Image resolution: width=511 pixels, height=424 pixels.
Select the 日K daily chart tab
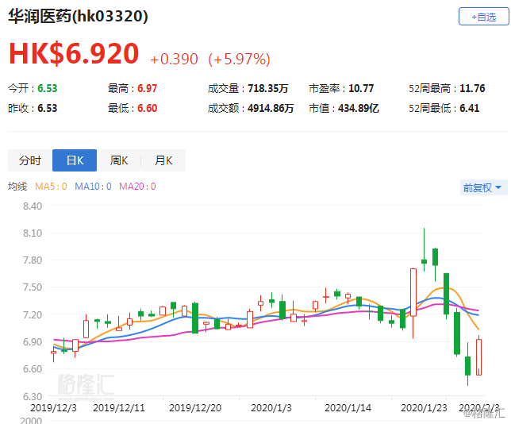[75, 160]
